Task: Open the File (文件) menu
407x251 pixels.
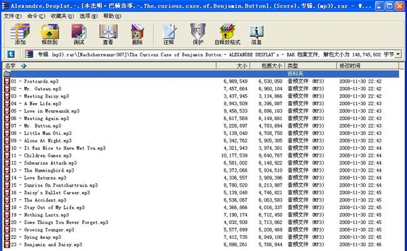Action: pyautogui.click(x=12, y=16)
